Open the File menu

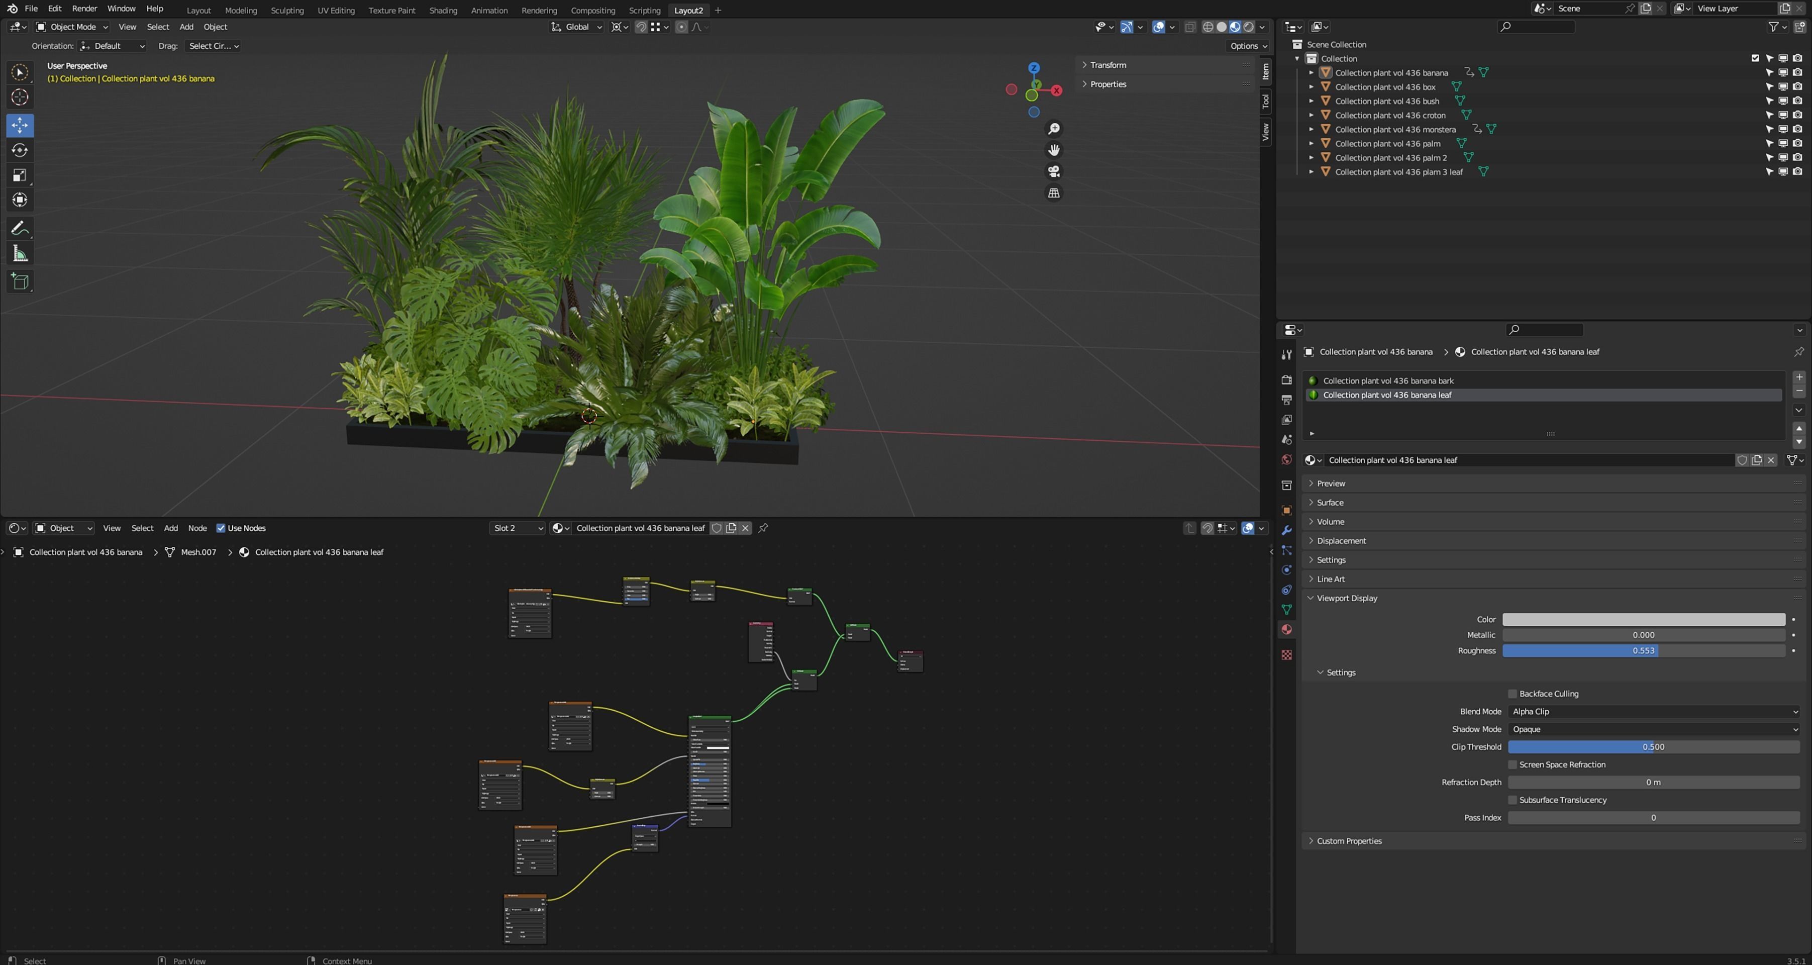(31, 9)
